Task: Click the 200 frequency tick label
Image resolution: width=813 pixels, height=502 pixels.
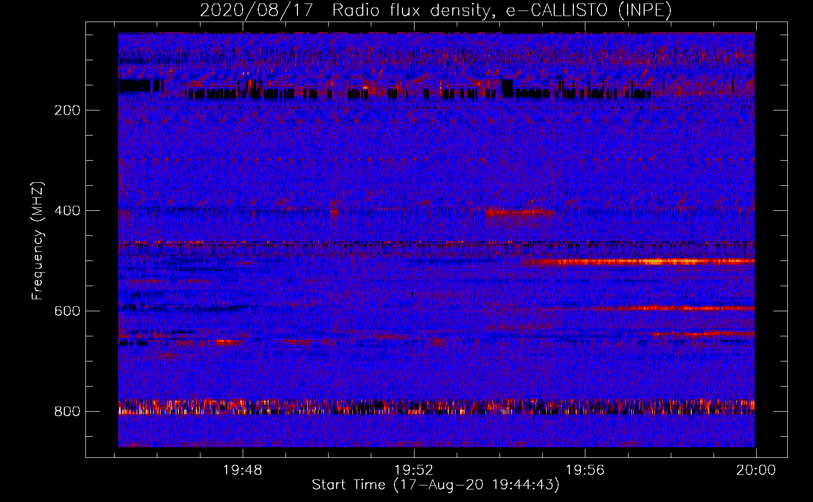Action: (67, 110)
